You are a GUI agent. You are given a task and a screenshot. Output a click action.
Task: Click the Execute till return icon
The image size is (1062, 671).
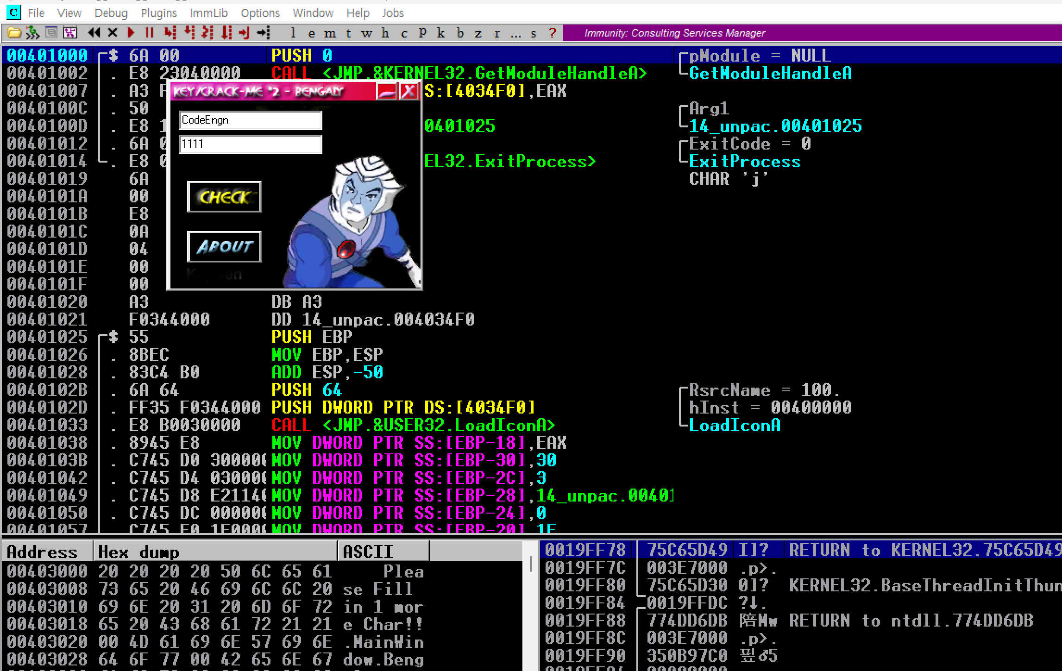[244, 33]
